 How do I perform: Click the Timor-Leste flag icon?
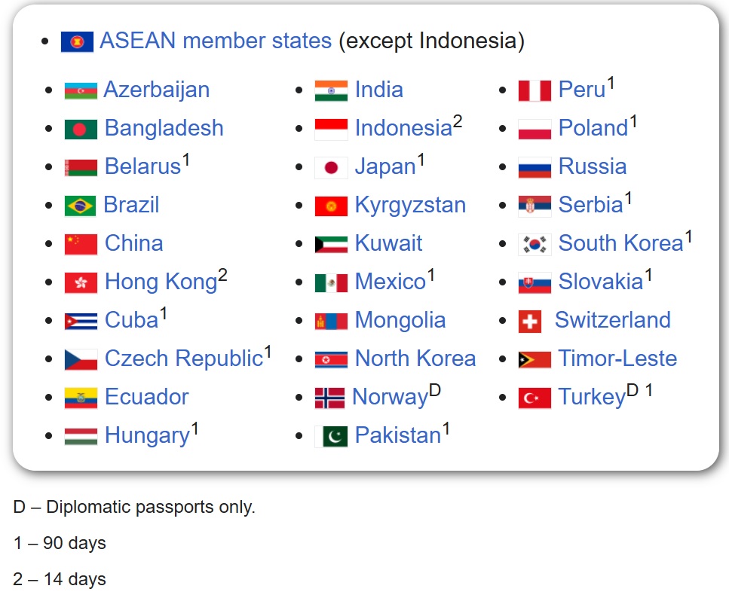pos(534,359)
